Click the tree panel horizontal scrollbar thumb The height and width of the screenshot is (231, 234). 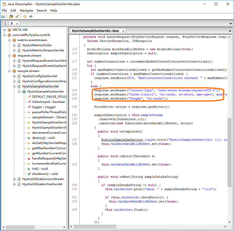click(x=20, y=227)
